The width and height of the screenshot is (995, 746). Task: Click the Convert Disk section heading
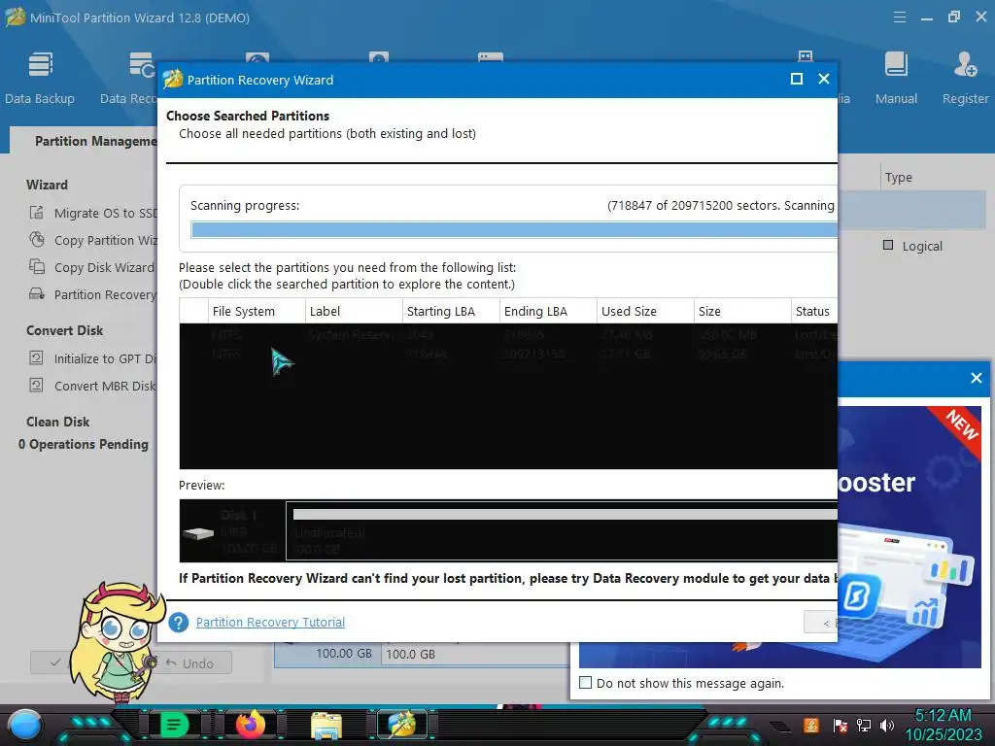pos(64,330)
